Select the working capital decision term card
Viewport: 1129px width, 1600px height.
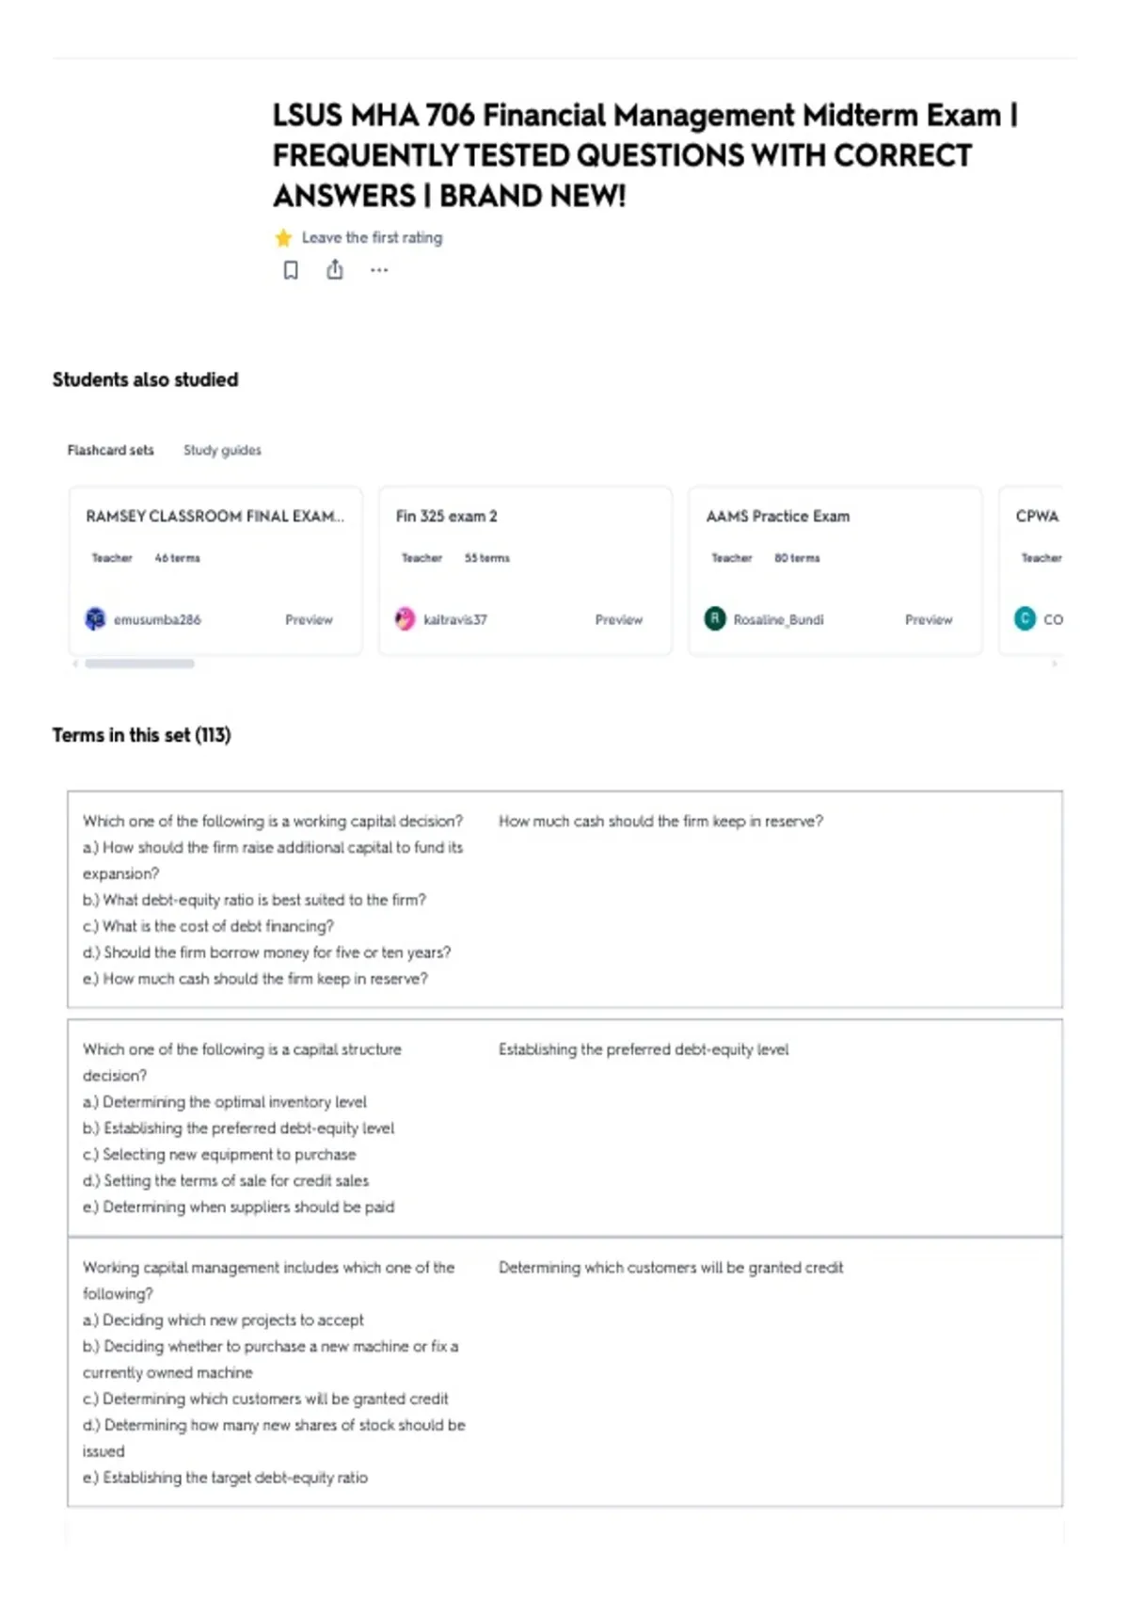(564, 899)
